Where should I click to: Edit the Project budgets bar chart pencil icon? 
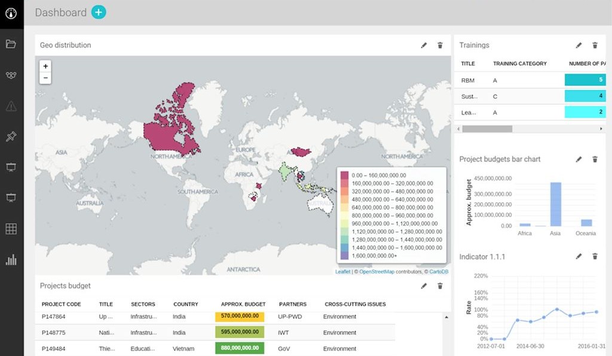click(x=579, y=159)
